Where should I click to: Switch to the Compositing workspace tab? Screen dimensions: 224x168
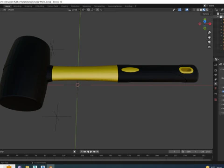(x=99, y=6)
